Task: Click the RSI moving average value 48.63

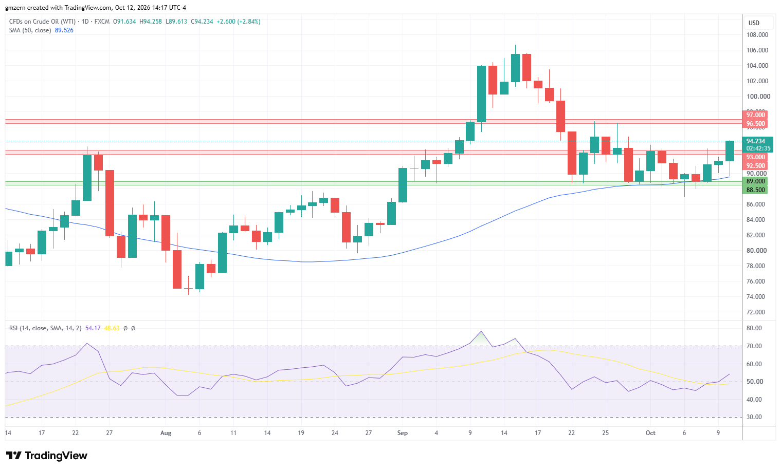Action: click(x=112, y=328)
